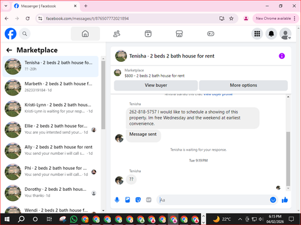
Task: Choose a GIF icon
Action: (149, 200)
